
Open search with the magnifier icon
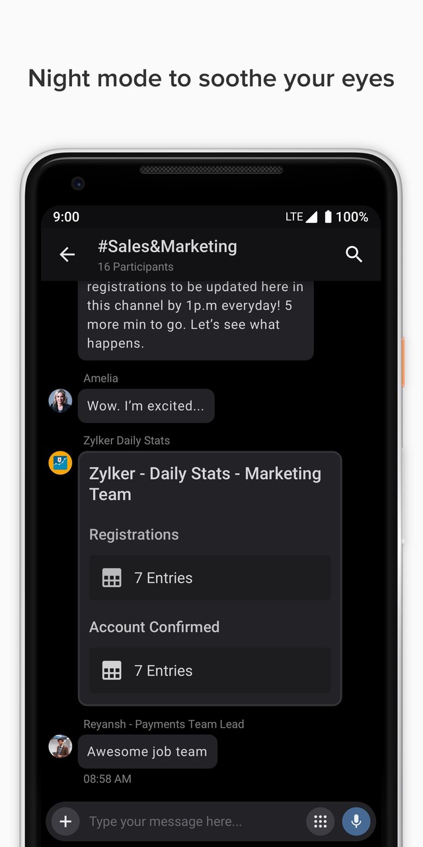[x=354, y=254]
